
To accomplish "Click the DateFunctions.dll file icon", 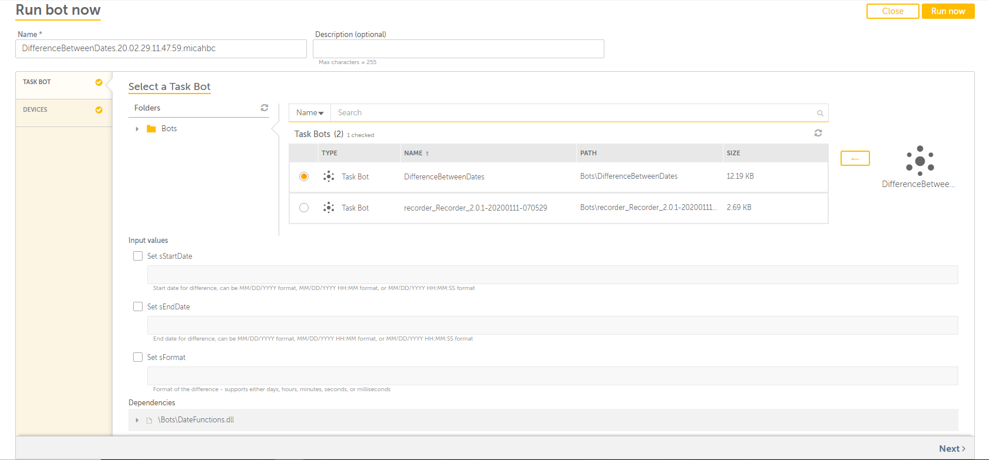I will (150, 421).
